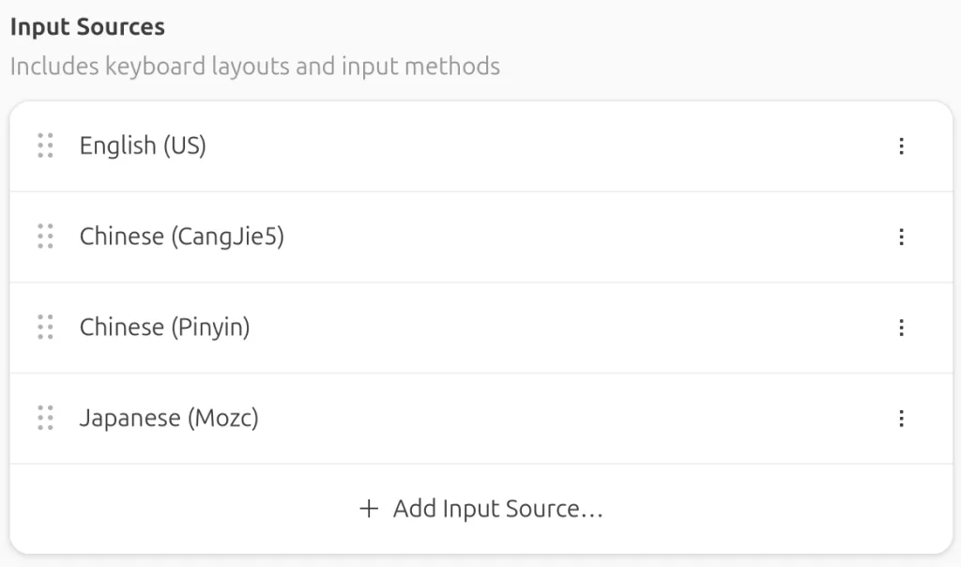Click the grip icon beside Chinese (Pinyin)
This screenshot has height=567, width=961.
click(x=45, y=328)
